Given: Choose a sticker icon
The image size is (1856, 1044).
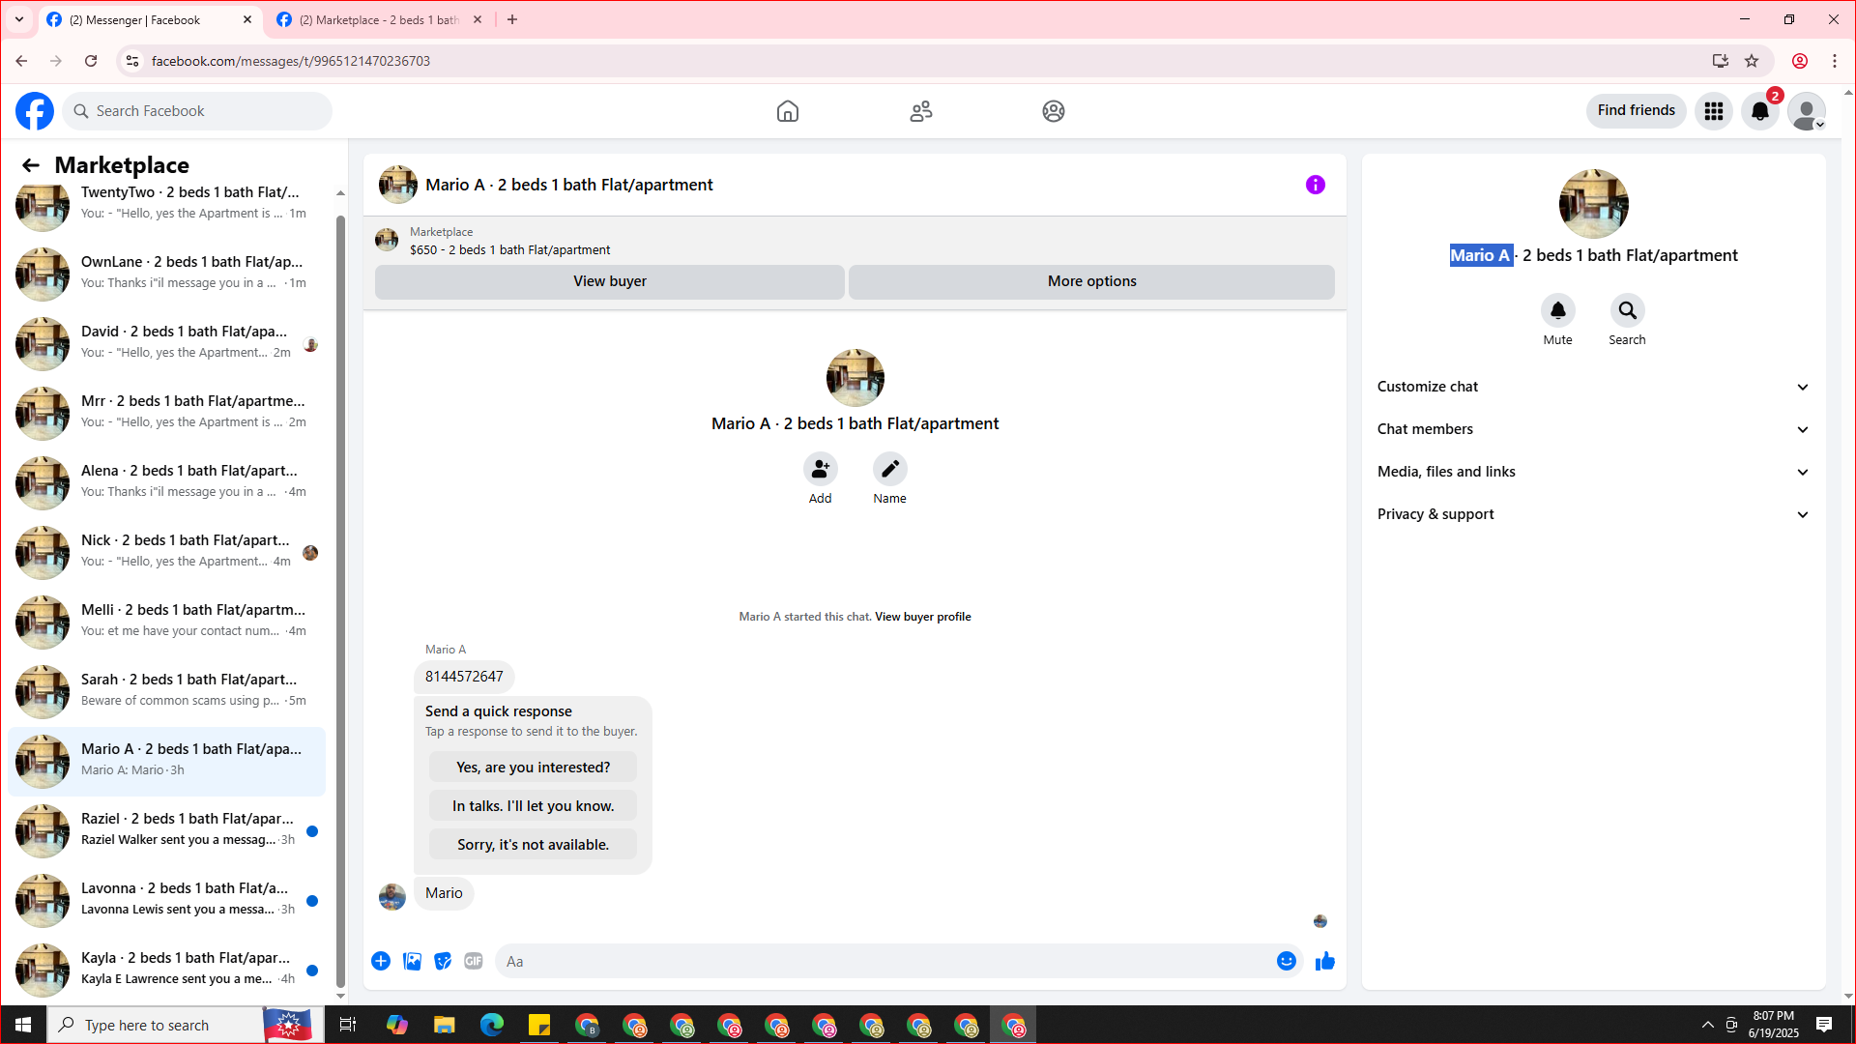Looking at the screenshot, I should point(443,961).
